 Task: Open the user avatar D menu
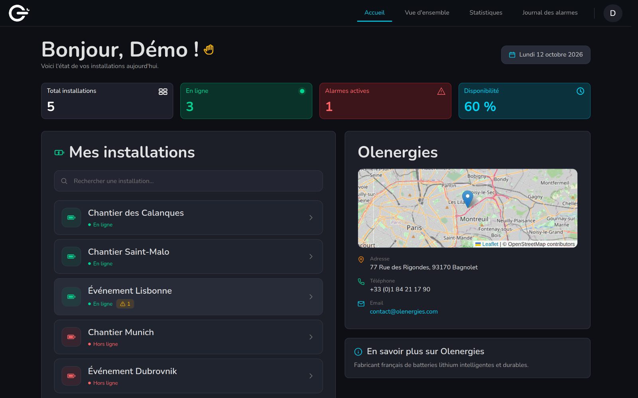pyautogui.click(x=613, y=13)
